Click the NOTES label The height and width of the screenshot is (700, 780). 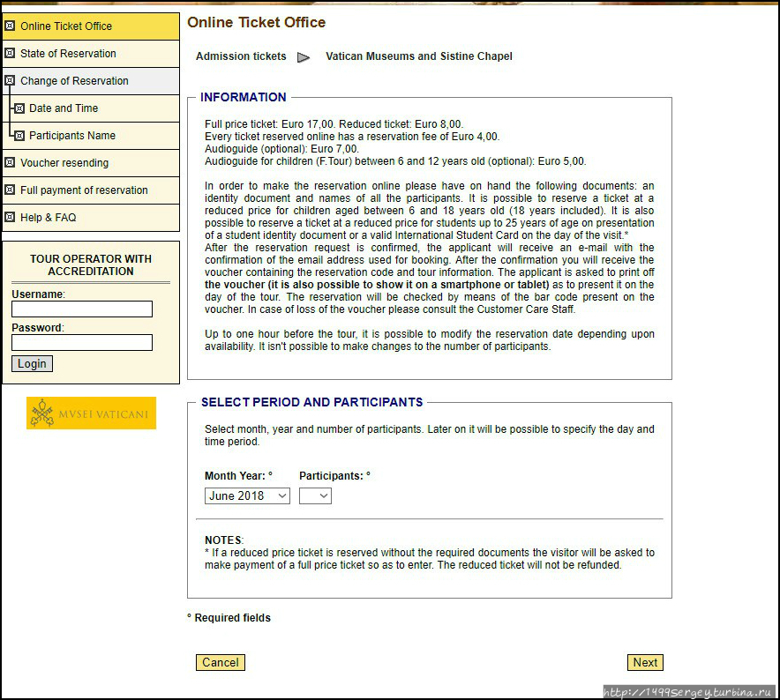(x=224, y=540)
